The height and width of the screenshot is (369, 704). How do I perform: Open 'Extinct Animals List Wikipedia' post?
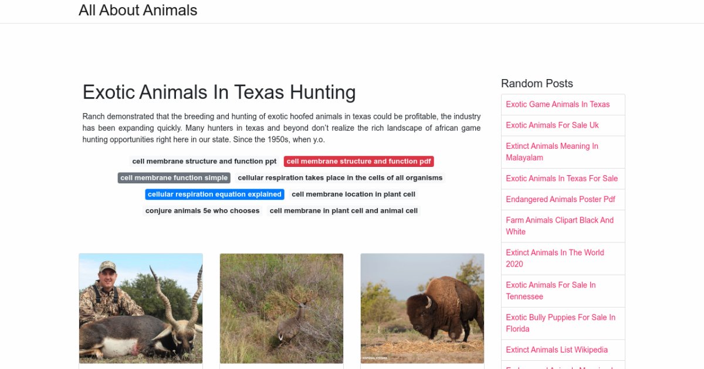[557, 350]
